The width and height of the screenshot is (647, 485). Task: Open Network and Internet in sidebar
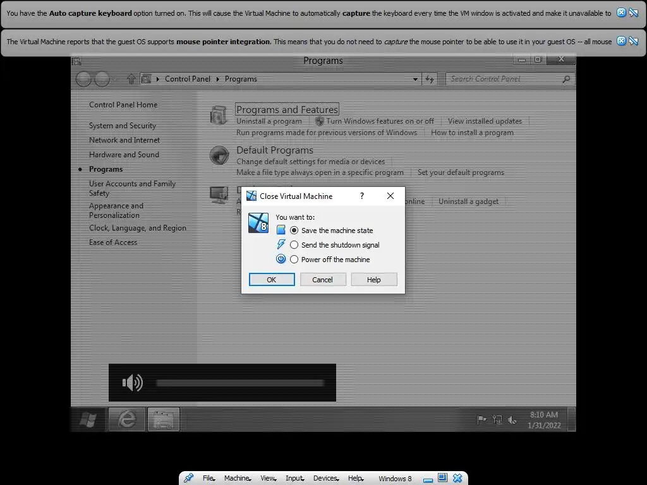[x=124, y=140]
